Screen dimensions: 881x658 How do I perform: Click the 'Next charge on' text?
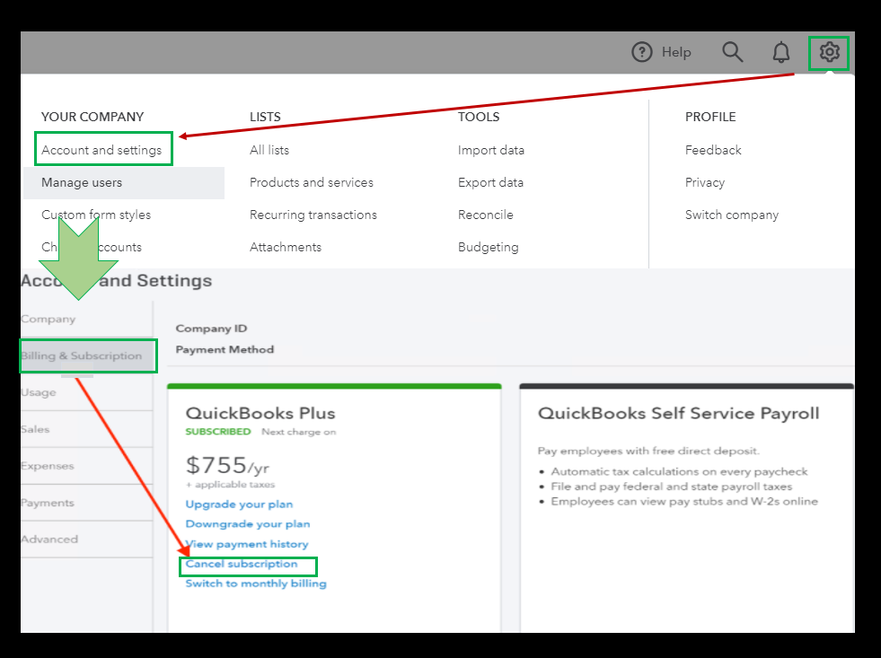pyautogui.click(x=299, y=432)
